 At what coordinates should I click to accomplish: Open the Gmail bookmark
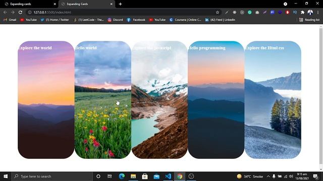10,20
